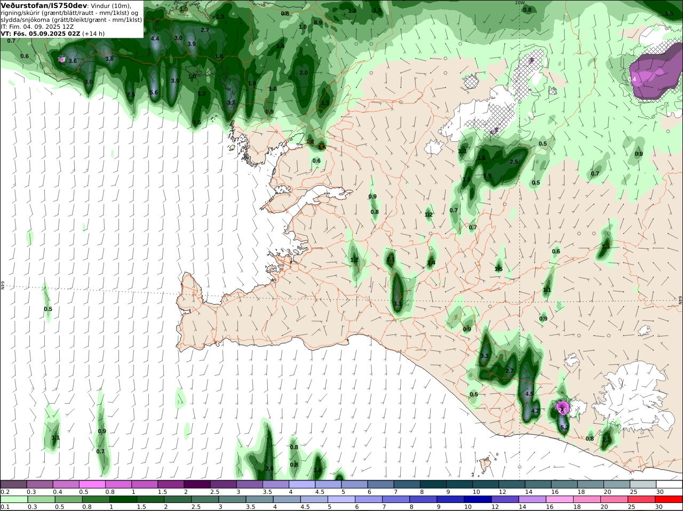Screen dimensions: 683x511
Task: Click the '(+14 h)' forecast offset label
Action: pos(93,33)
